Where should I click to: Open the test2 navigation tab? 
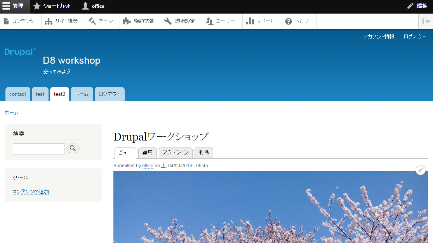(59, 94)
